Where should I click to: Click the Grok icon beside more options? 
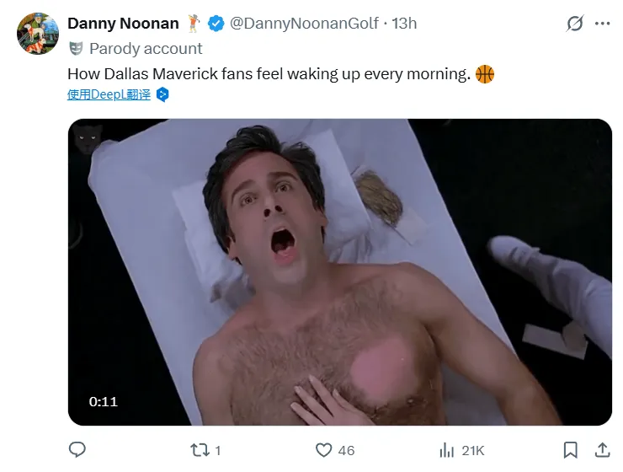tap(574, 24)
